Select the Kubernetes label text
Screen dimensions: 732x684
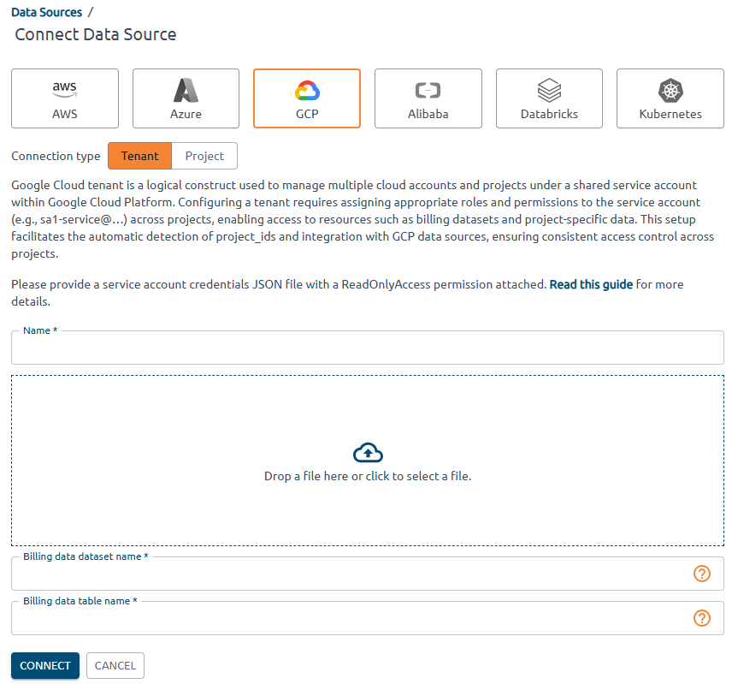click(x=670, y=114)
